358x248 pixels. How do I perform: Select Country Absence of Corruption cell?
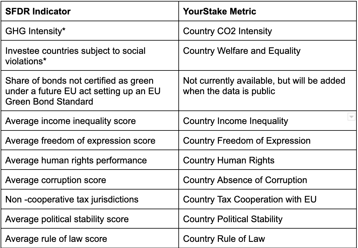(267, 179)
